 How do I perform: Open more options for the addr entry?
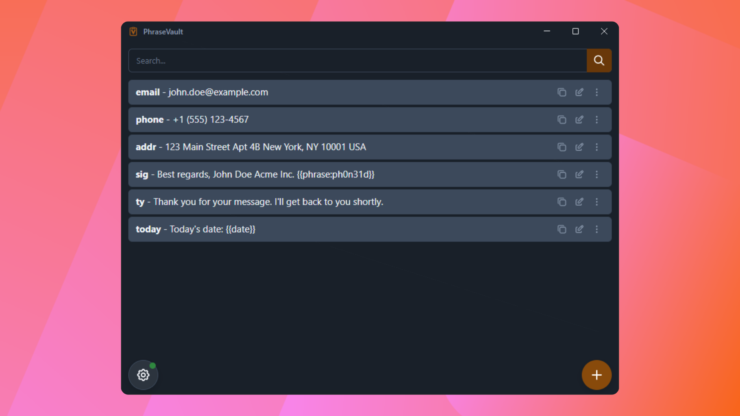(597, 147)
